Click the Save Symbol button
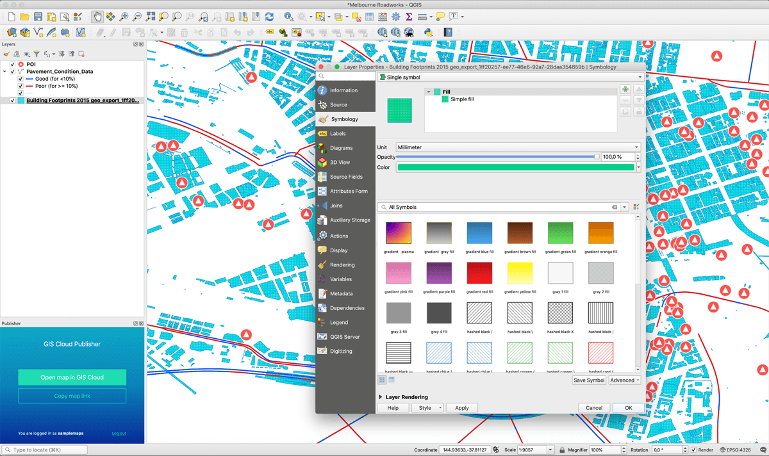Screen dimensions: 769x456 (589, 380)
